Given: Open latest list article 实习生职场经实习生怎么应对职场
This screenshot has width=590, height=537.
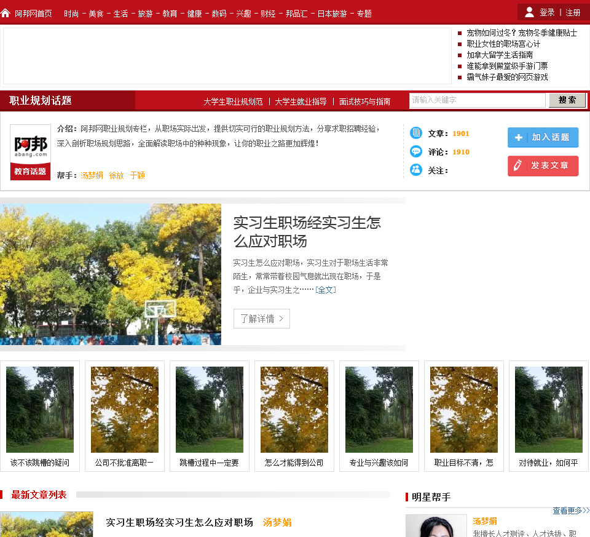Looking at the screenshot, I should click(179, 522).
